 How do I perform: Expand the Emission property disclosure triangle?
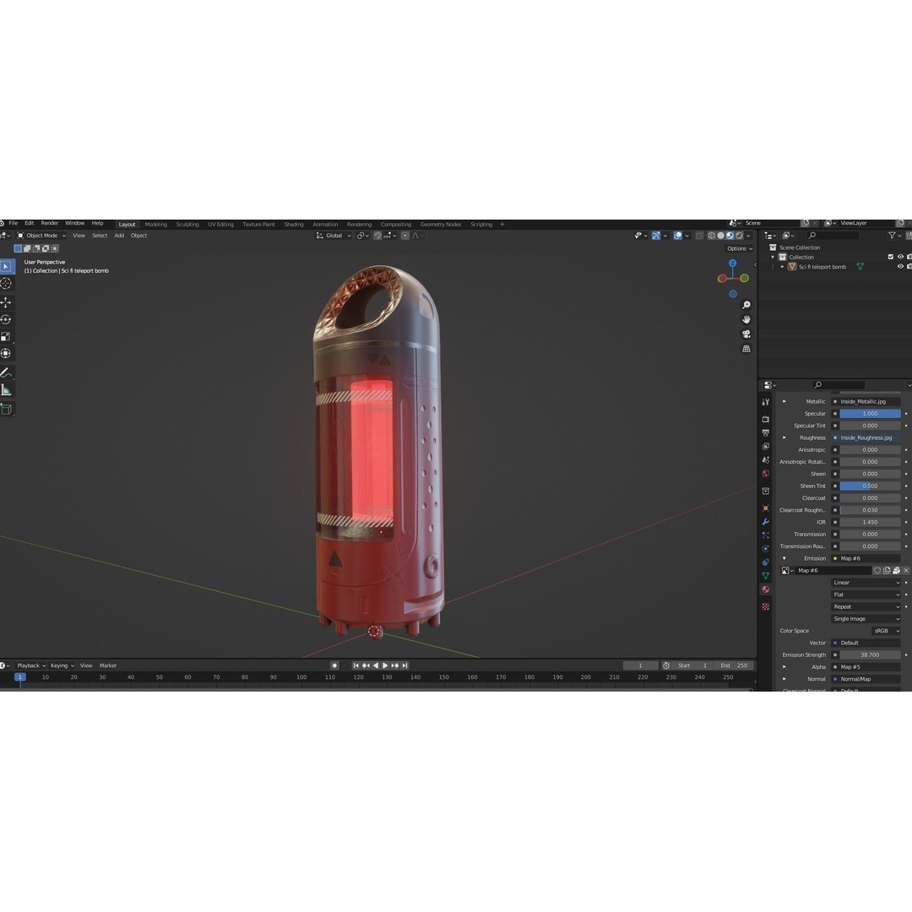784,558
